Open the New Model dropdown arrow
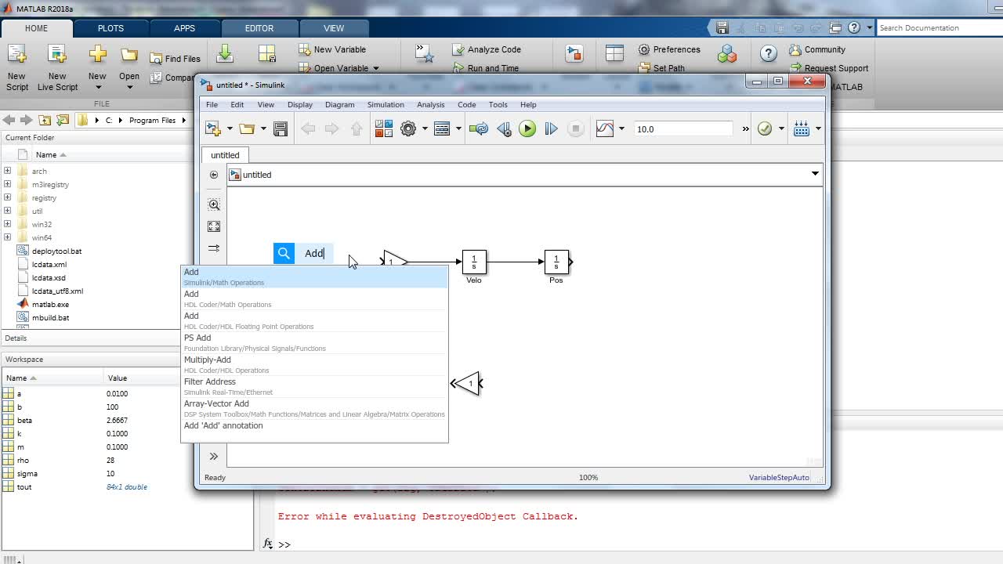The width and height of the screenshot is (1003, 564). tap(229, 129)
